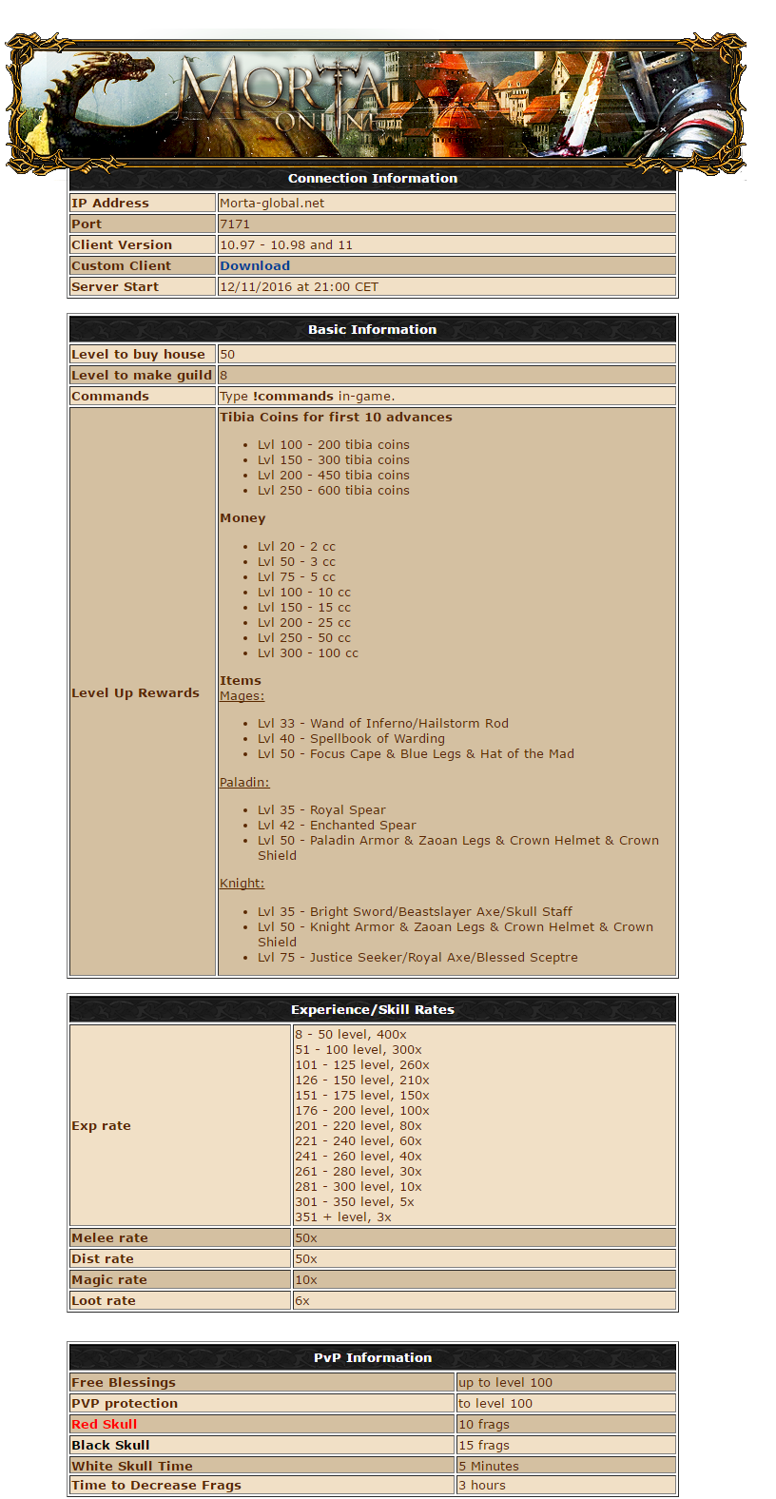Click Lvl 35 - Royal Spear
Image resolution: width=776 pixels, height=1499 pixels.
pyautogui.click(x=321, y=810)
